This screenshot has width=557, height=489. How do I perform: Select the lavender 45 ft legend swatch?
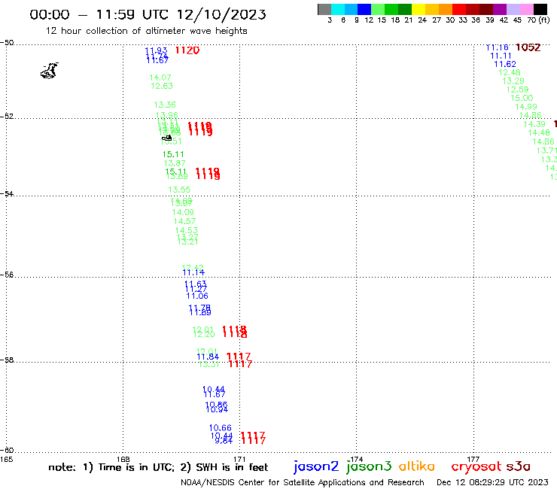[x=513, y=9]
